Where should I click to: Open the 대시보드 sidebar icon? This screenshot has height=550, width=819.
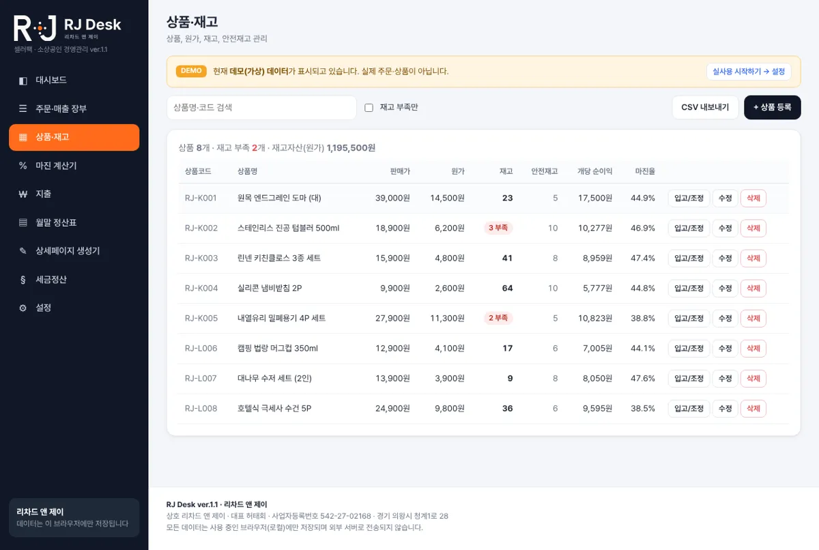[23, 81]
